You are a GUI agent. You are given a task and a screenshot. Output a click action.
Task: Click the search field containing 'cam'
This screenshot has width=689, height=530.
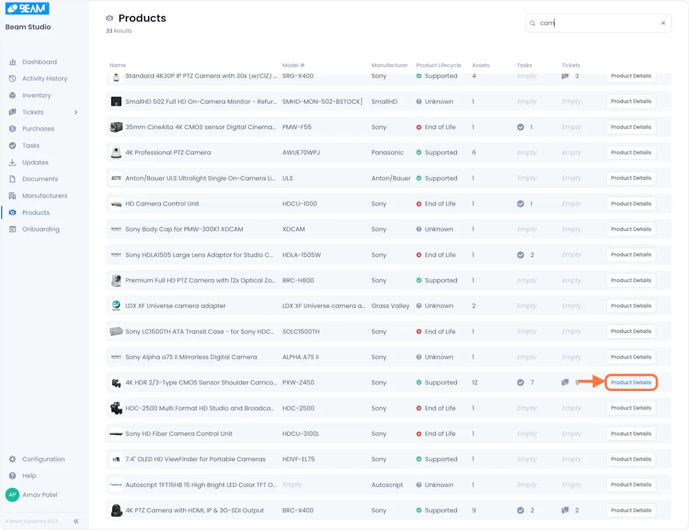598,24
